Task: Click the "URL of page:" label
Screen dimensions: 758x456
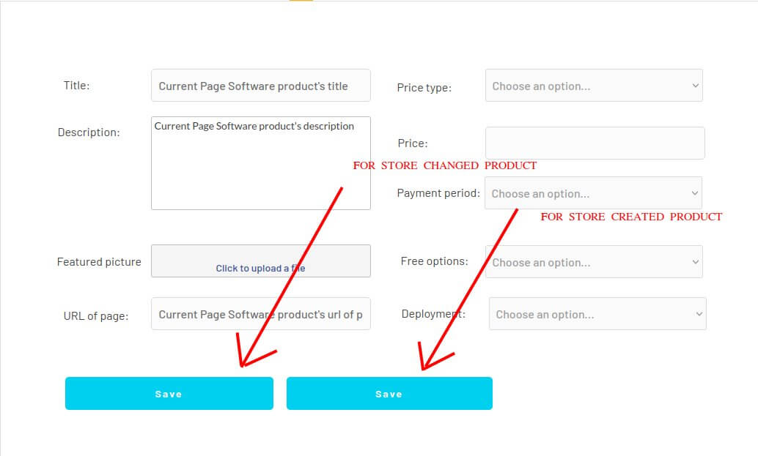Action: (95, 316)
